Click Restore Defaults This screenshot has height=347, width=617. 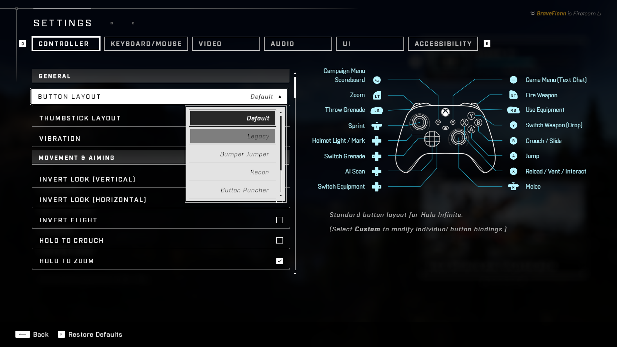coord(95,334)
